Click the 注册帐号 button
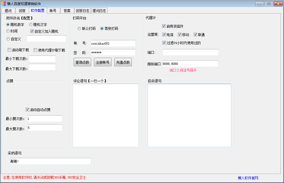Screen dimensions: 284x183 click(x=103, y=62)
